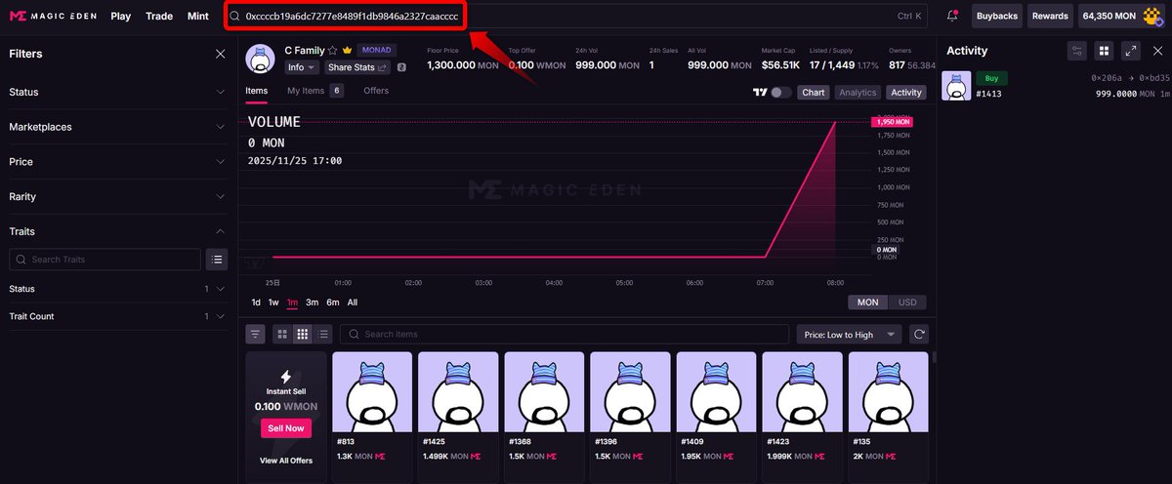Click the small chain icon next to Share Stats
The width and height of the screenshot is (1172, 484).
401,67
